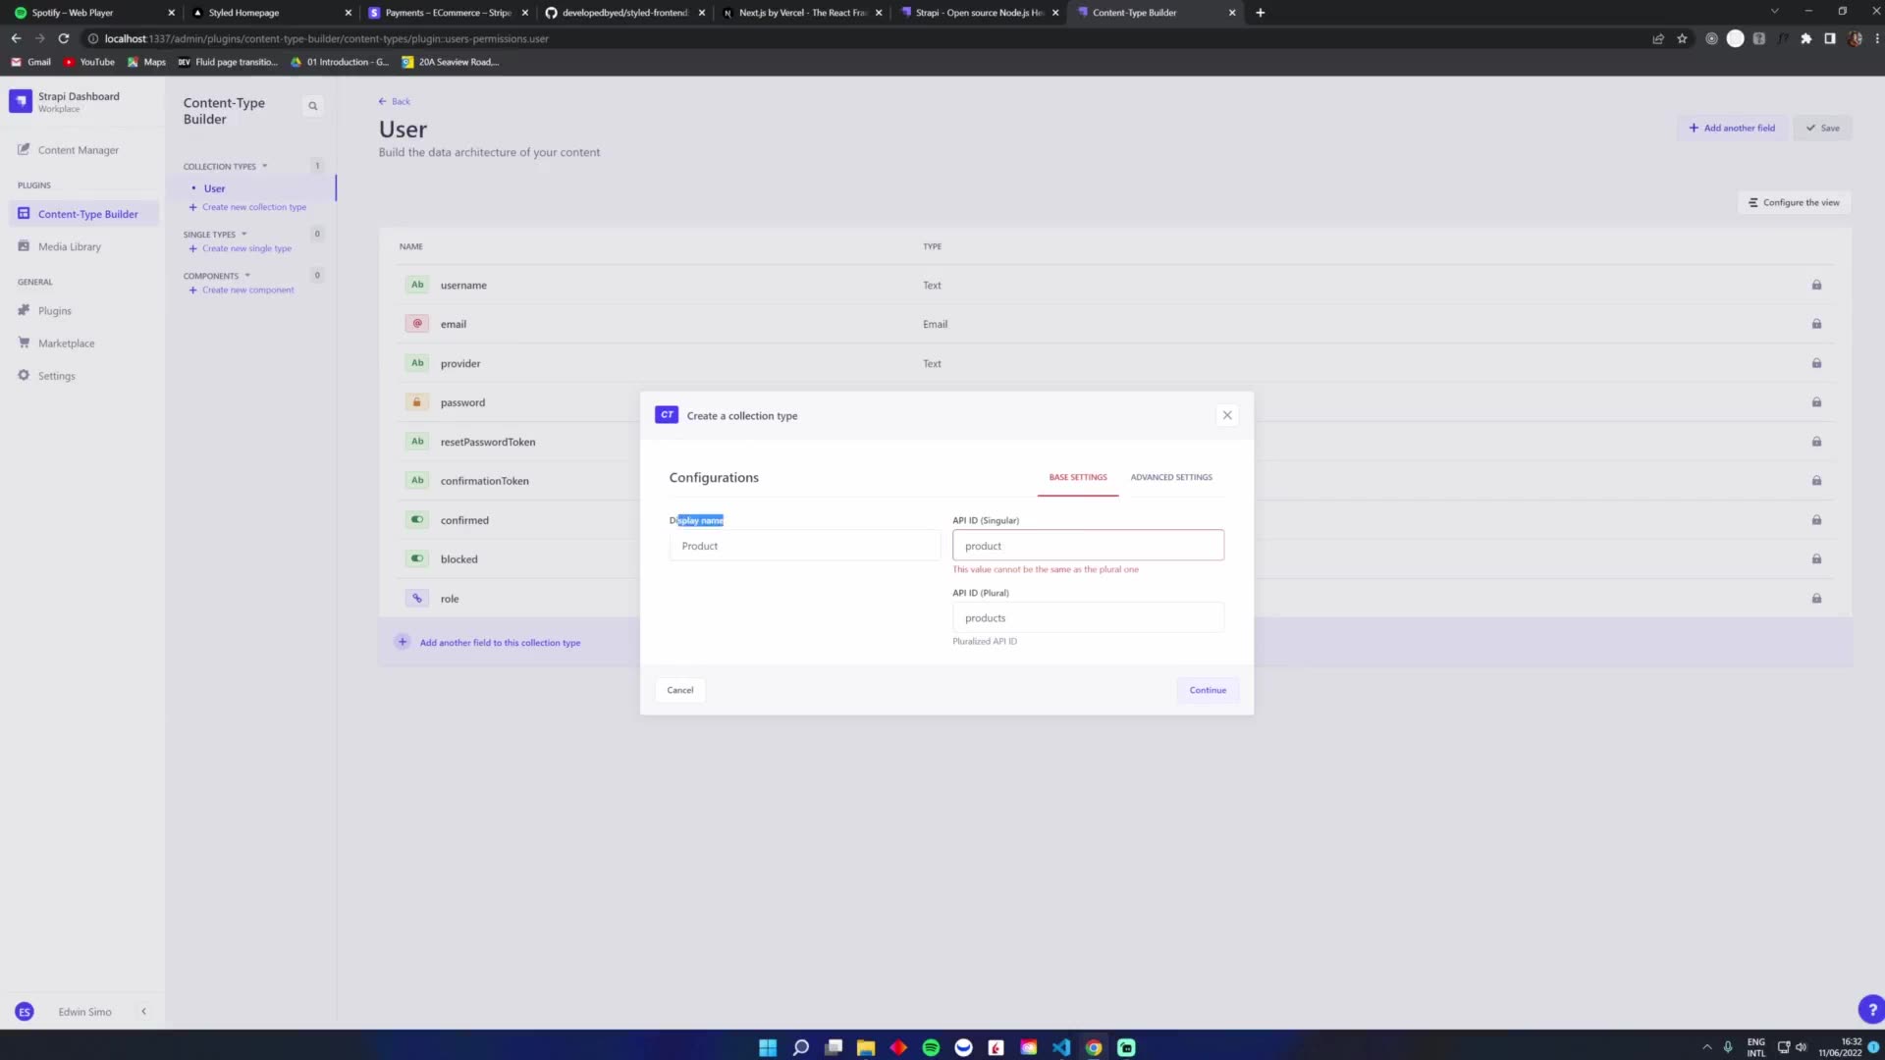Select the email field type icon
Screen dimensions: 1885x1060
(416, 323)
